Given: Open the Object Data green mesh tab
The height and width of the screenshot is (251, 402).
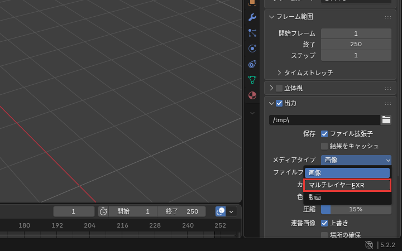Looking at the screenshot, I should click(x=252, y=80).
